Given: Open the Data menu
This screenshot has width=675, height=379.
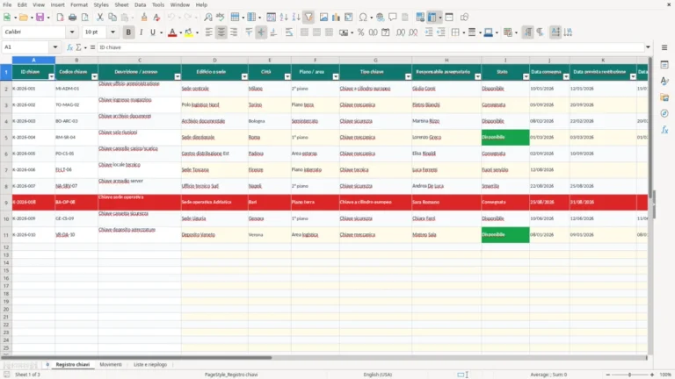Looking at the screenshot, I should point(140,4).
